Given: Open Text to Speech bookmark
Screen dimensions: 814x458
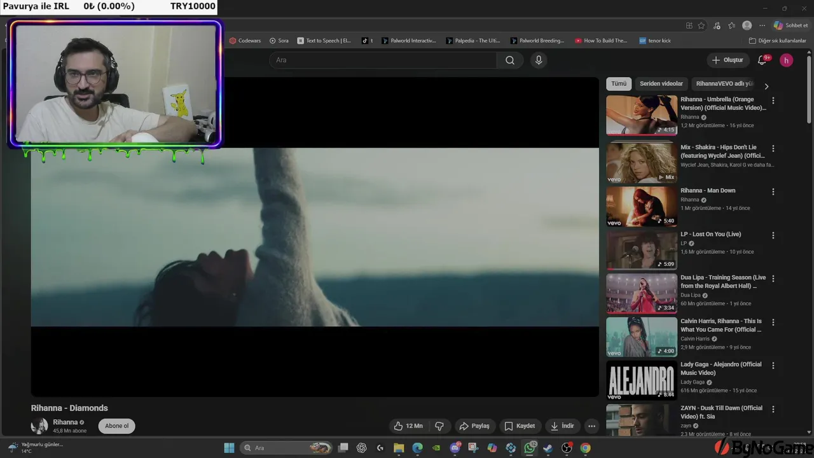Looking at the screenshot, I should point(324,41).
